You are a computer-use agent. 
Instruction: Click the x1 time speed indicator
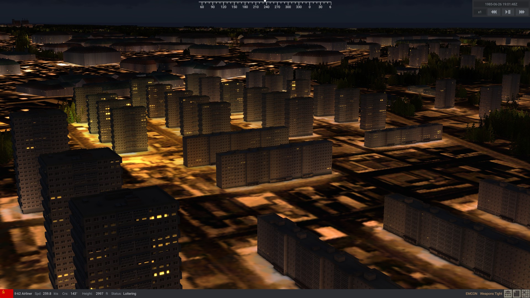480,12
